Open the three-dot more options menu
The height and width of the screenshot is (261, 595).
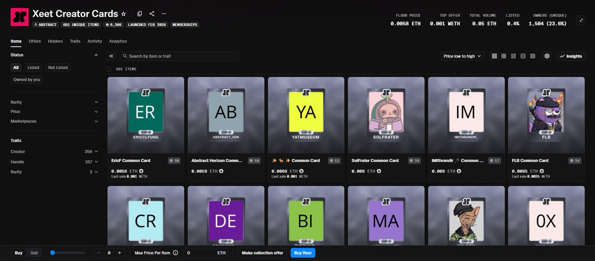coord(164,14)
